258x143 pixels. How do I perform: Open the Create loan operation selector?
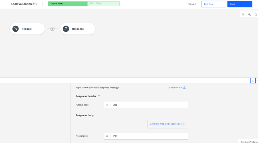pos(68,4)
